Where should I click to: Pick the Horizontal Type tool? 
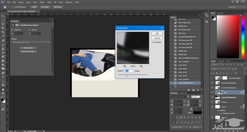click(3, 76)
